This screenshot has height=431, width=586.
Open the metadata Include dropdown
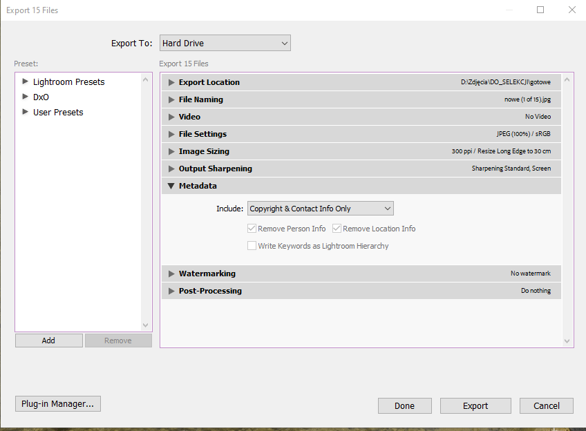tap(320, 209)
